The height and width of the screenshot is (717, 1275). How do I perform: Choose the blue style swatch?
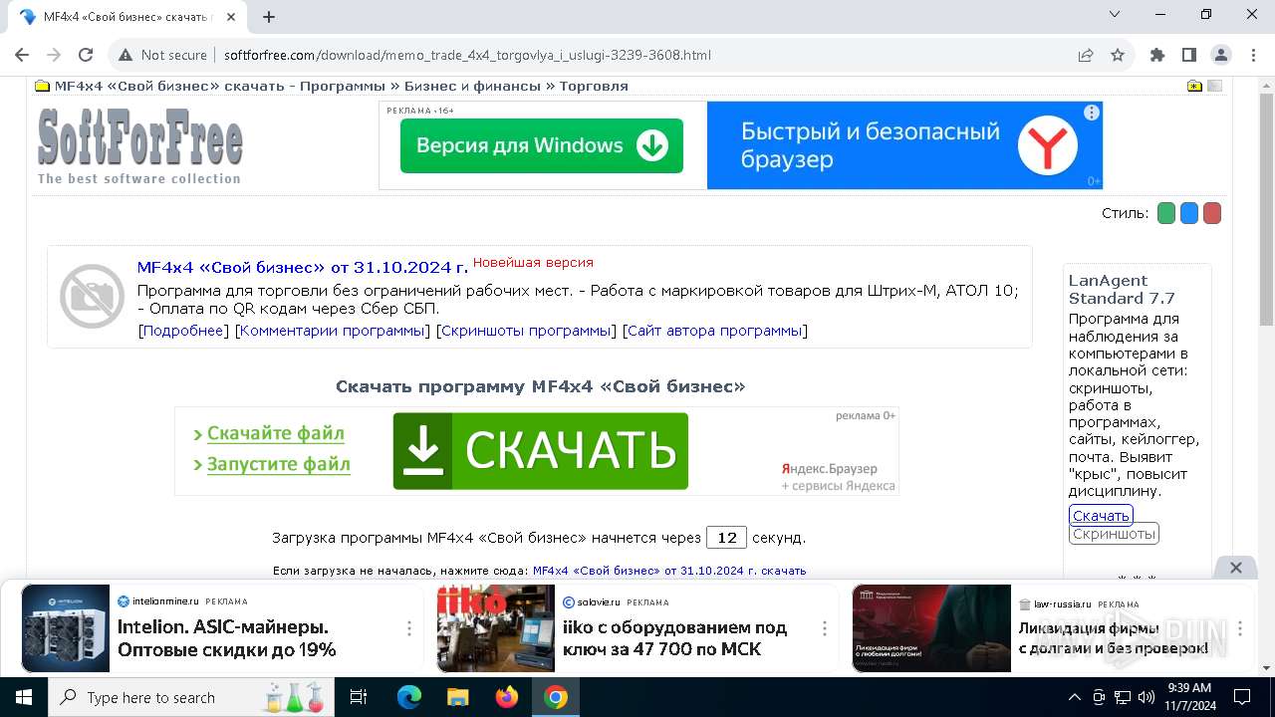tap(1189, 213)
